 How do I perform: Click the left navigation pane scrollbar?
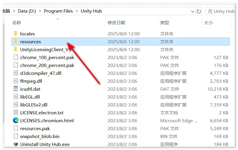point(4,74)
